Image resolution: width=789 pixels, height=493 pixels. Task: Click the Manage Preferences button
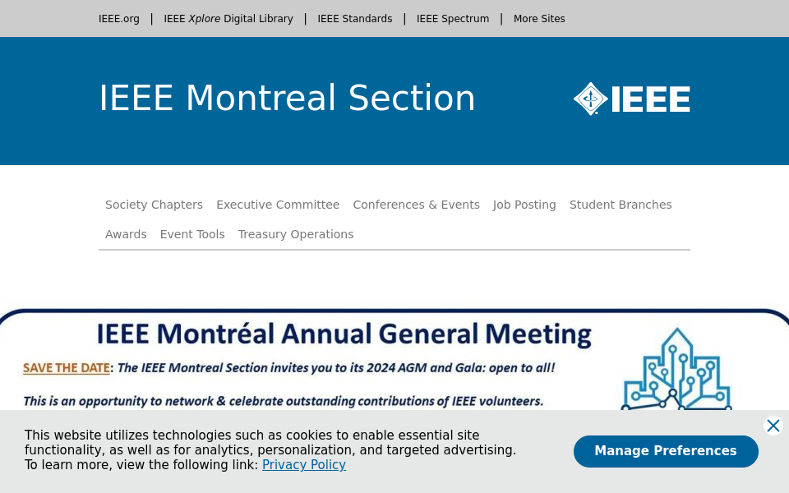[x=666, y=451]
